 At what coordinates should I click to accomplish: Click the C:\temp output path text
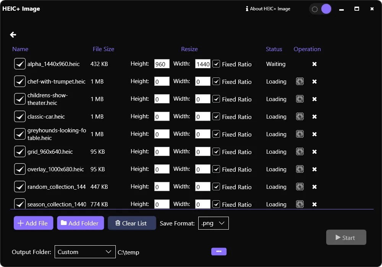tap(128, 253)
